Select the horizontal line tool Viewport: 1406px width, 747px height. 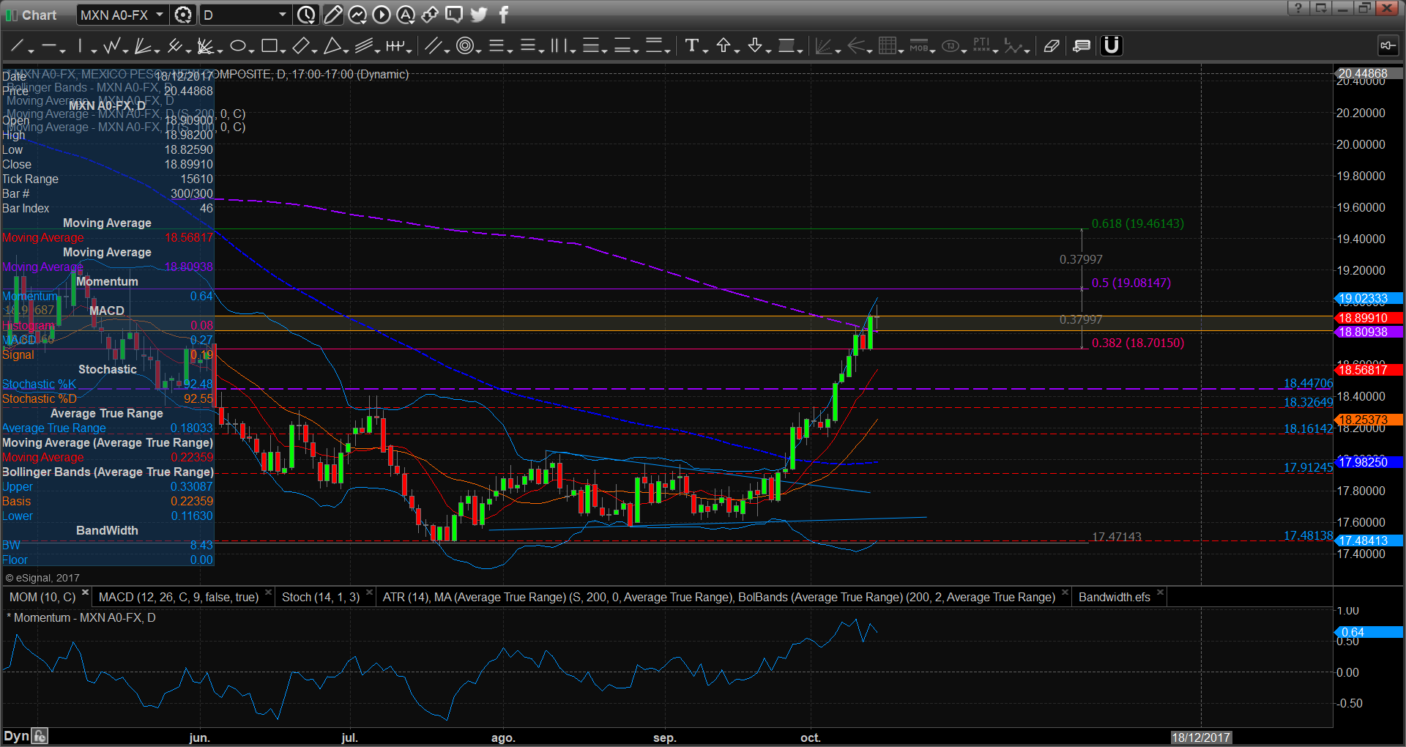click(48, 46)
